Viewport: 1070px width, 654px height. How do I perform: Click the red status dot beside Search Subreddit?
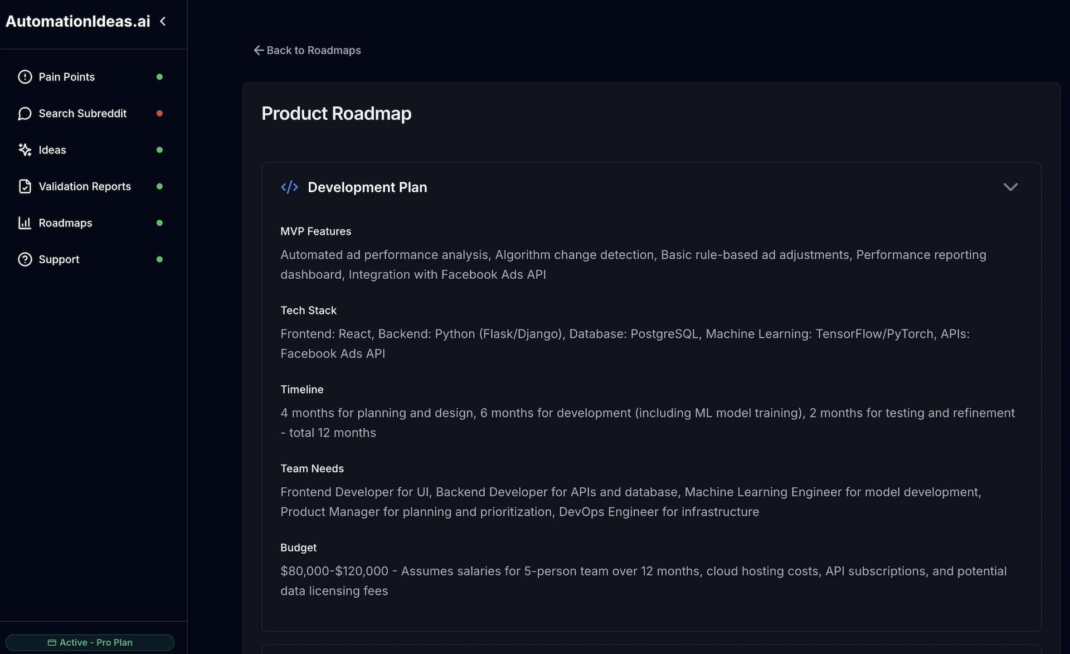[159, 114]
